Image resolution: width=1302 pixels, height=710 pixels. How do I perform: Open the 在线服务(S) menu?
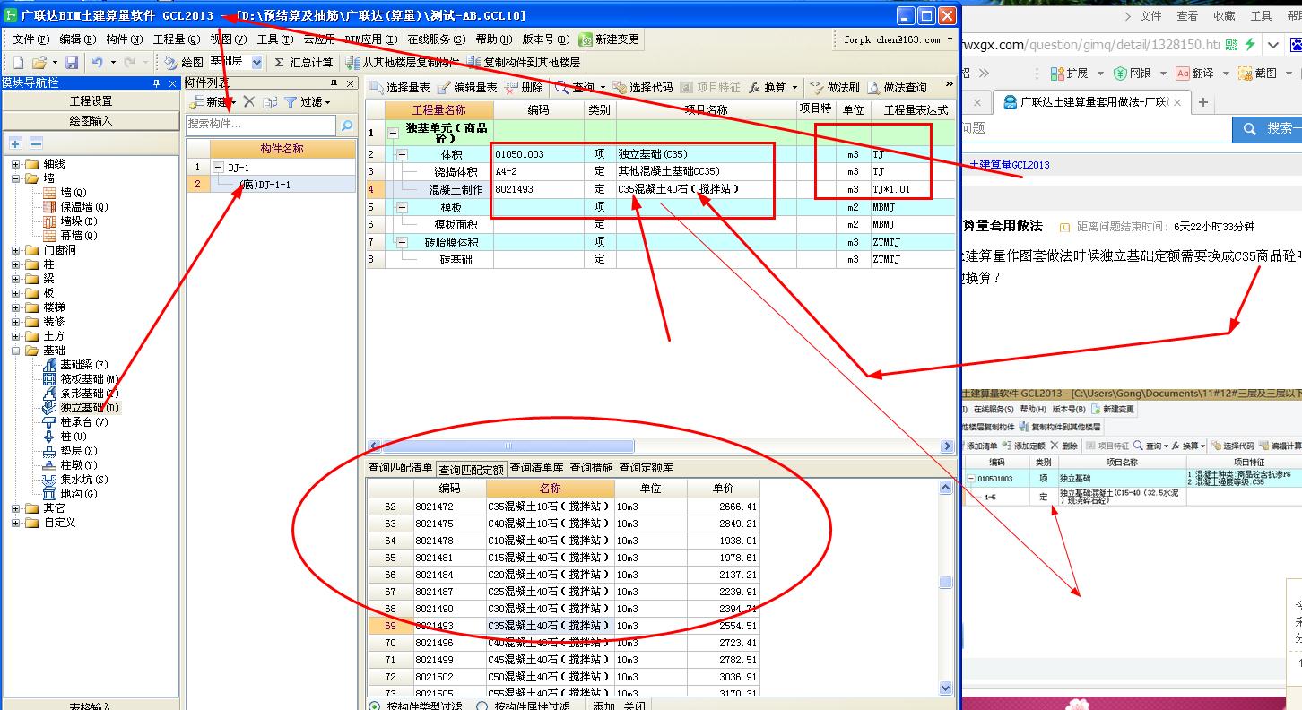coord(437,39)
